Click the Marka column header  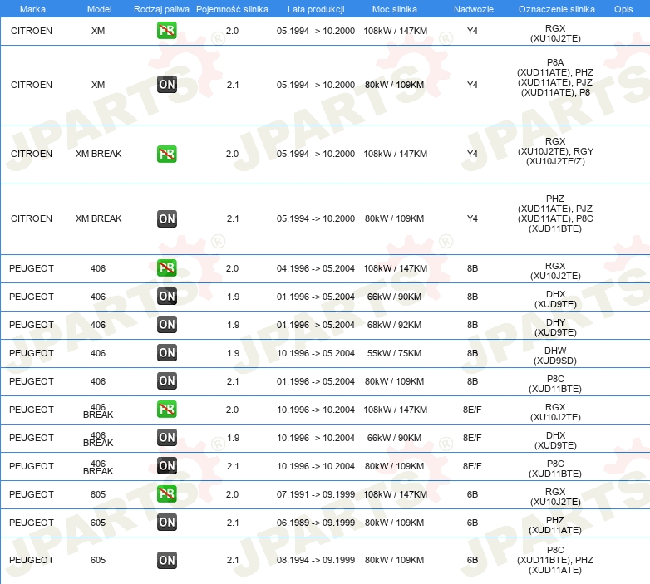(32, 9)
